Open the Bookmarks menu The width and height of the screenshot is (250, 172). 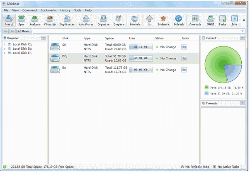click(49, 10)
